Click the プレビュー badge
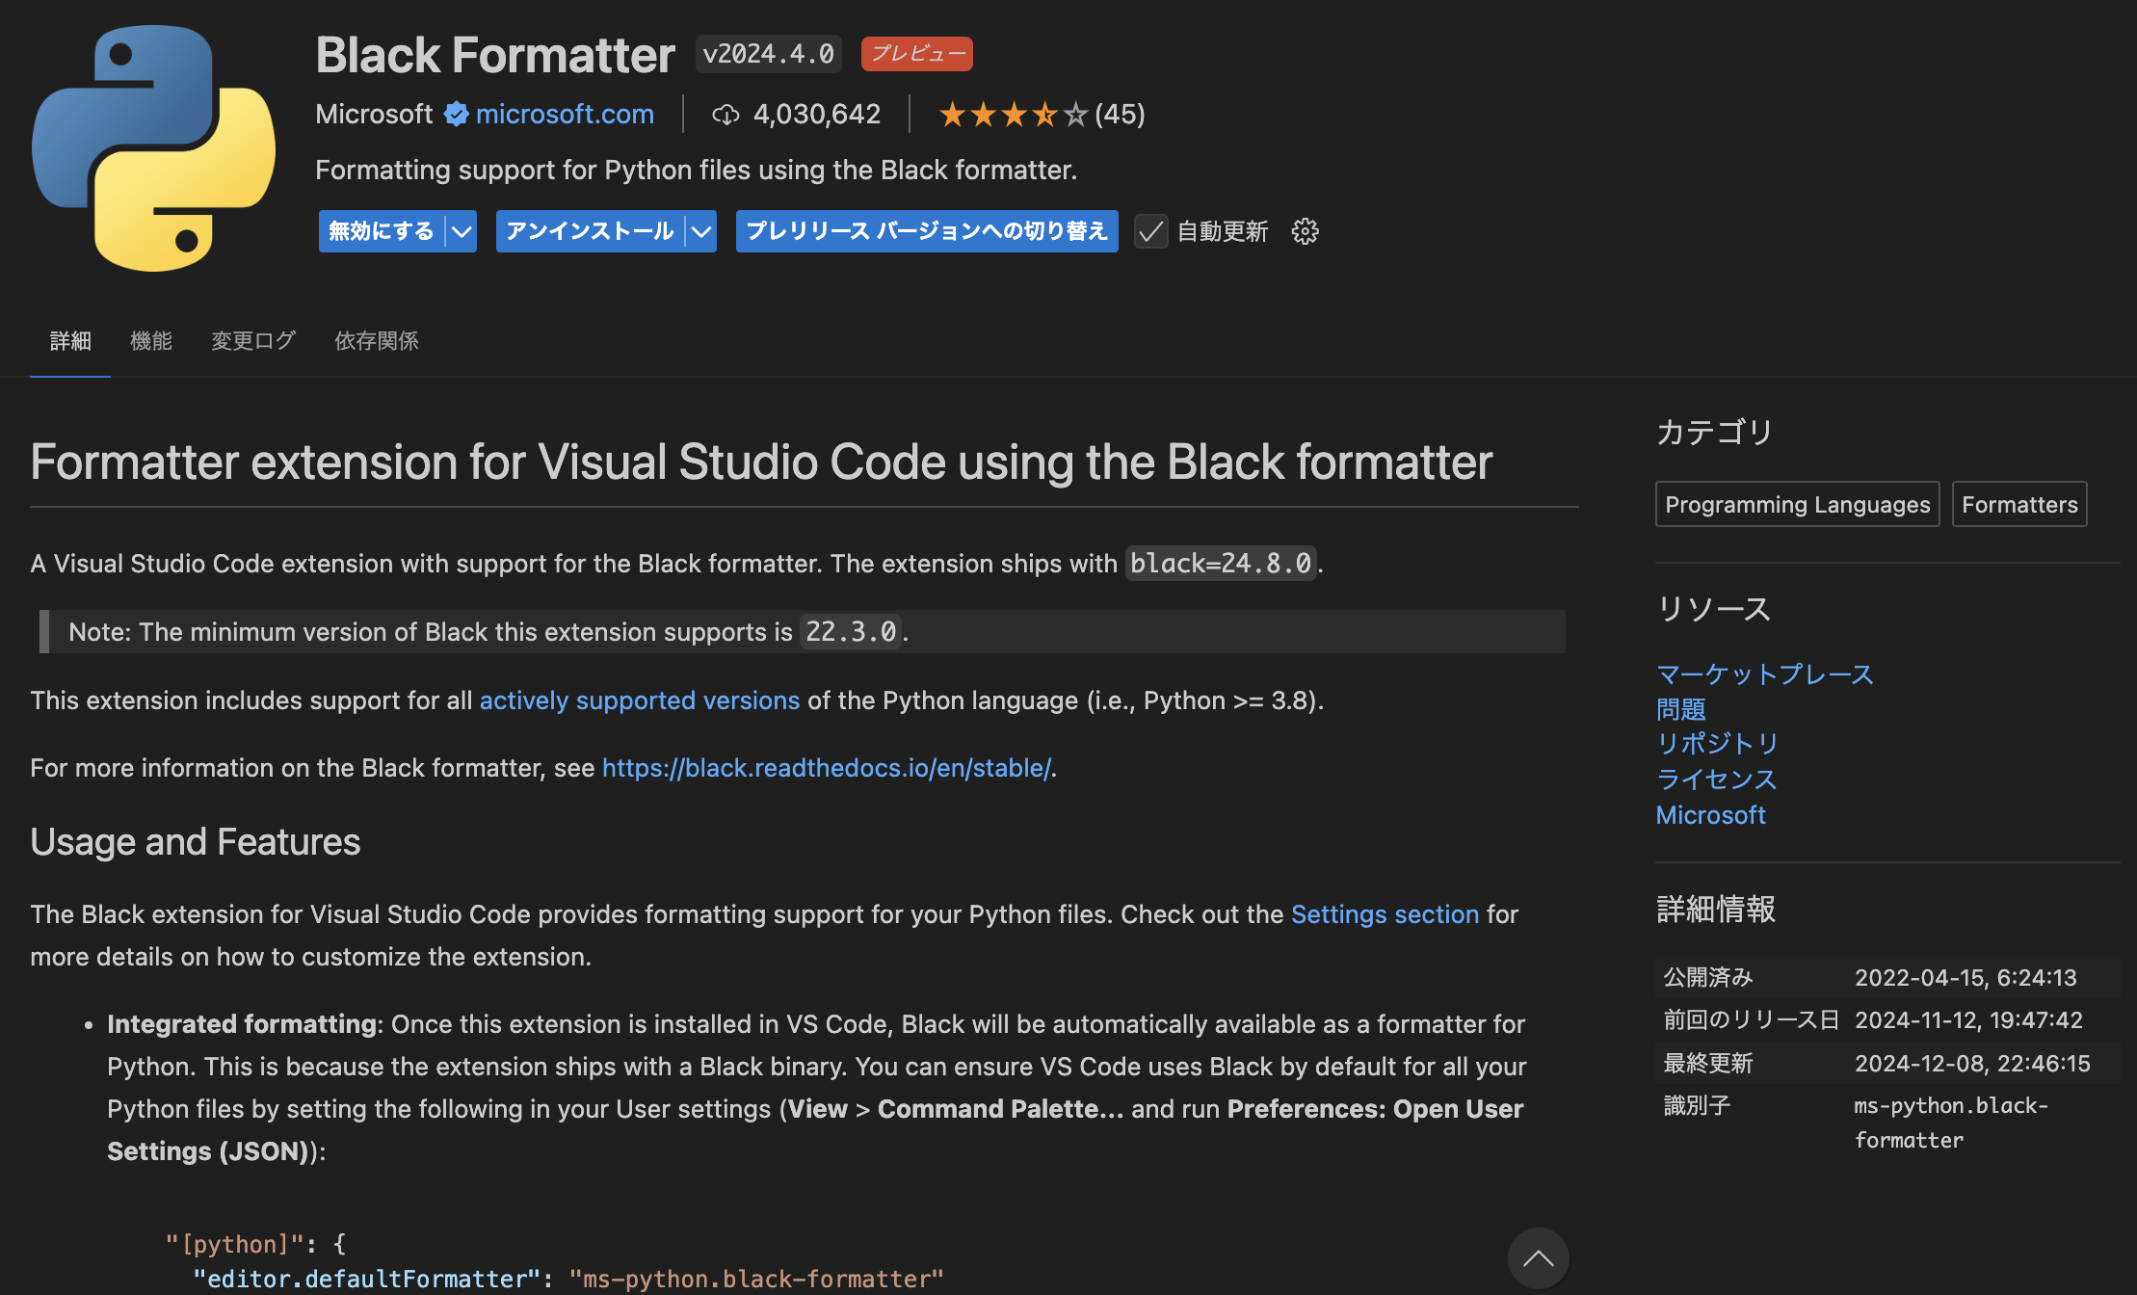2137x1295 pixels. tap(916, 54)
